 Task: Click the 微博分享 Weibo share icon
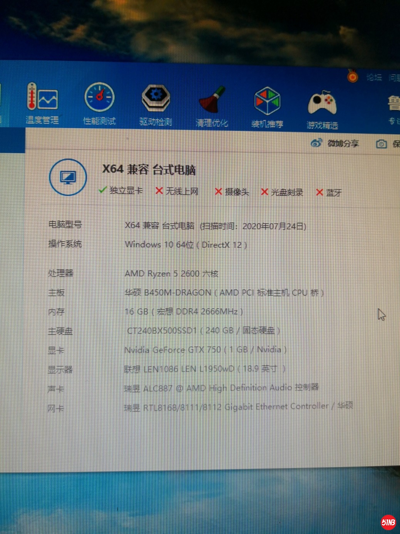tap(316, 143)
